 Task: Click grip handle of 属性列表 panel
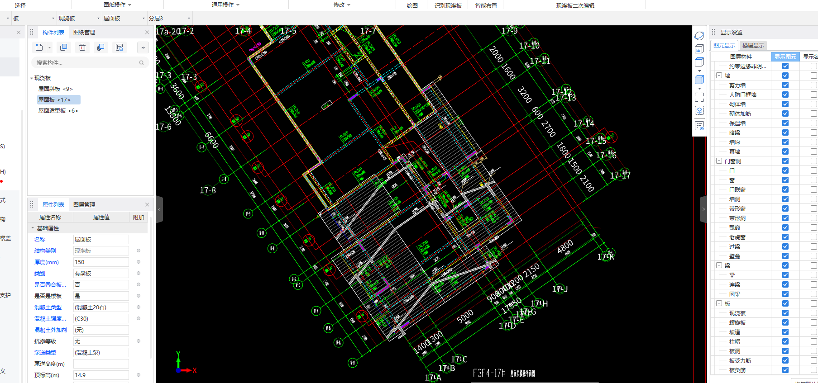point(32,204)
